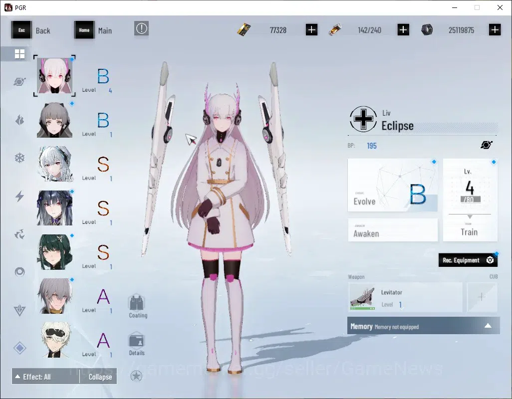Show all characters grid filter
The image size is (512, 399).
[19, 54]
